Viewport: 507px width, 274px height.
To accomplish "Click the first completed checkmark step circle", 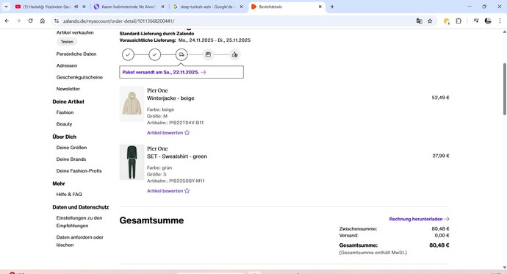I will click(128, 54).
